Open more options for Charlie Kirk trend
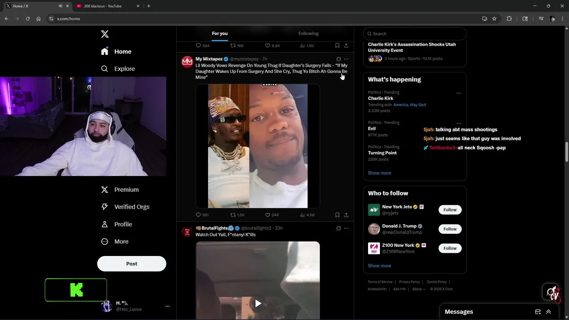Screen dimensions: 569x320 (459, 93)
